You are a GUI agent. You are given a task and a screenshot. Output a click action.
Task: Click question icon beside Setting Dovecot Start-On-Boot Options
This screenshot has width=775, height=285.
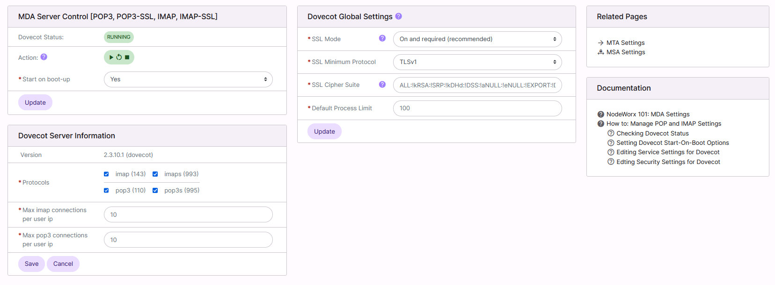click(x=611, y=143)
